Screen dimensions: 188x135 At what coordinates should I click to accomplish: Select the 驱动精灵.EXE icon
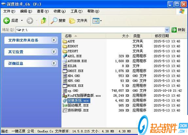(x=65, y=106)
